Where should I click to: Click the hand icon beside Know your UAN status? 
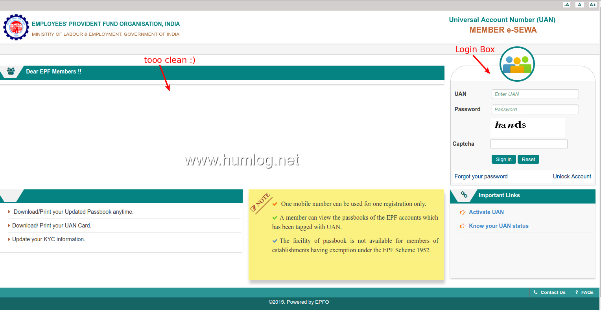(463, 226)
